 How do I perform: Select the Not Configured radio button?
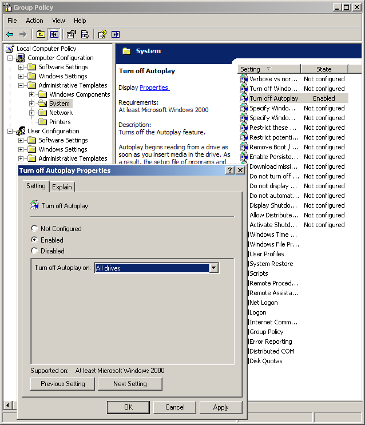pos(34,229)
